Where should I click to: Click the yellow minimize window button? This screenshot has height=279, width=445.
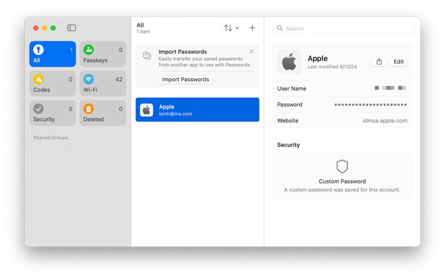point(44,28)
